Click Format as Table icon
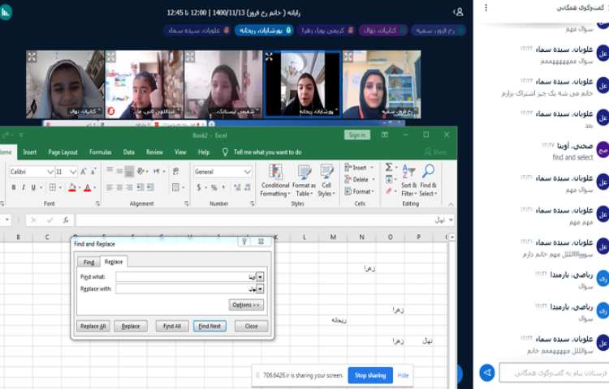The height and width of the screenshot is (389, 609). pos(304,179)
